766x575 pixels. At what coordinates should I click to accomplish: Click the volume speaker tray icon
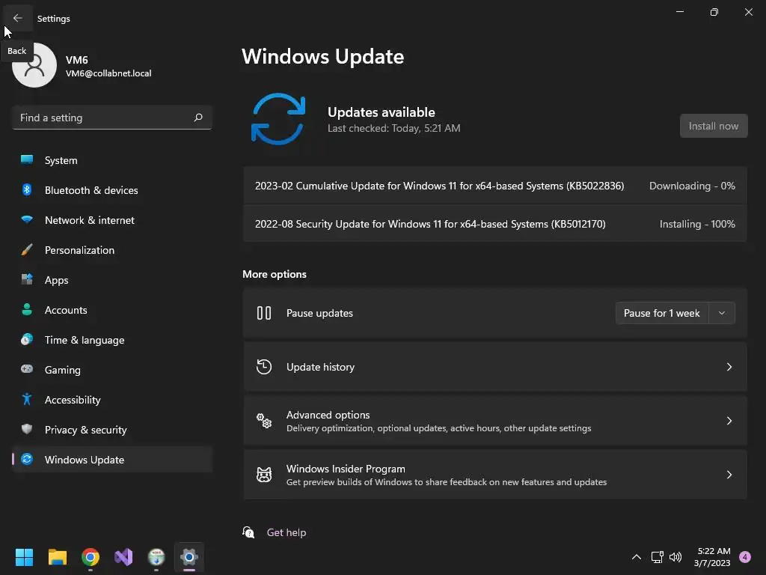[675, 557]
